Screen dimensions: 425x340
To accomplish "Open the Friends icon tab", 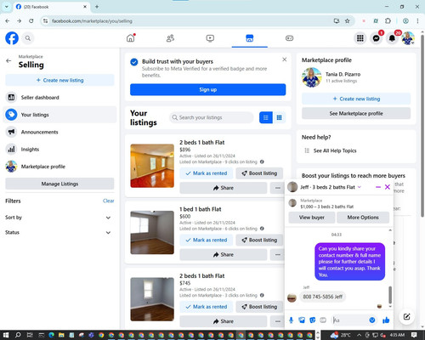I will pyautogui.click(x=170, y=38).
